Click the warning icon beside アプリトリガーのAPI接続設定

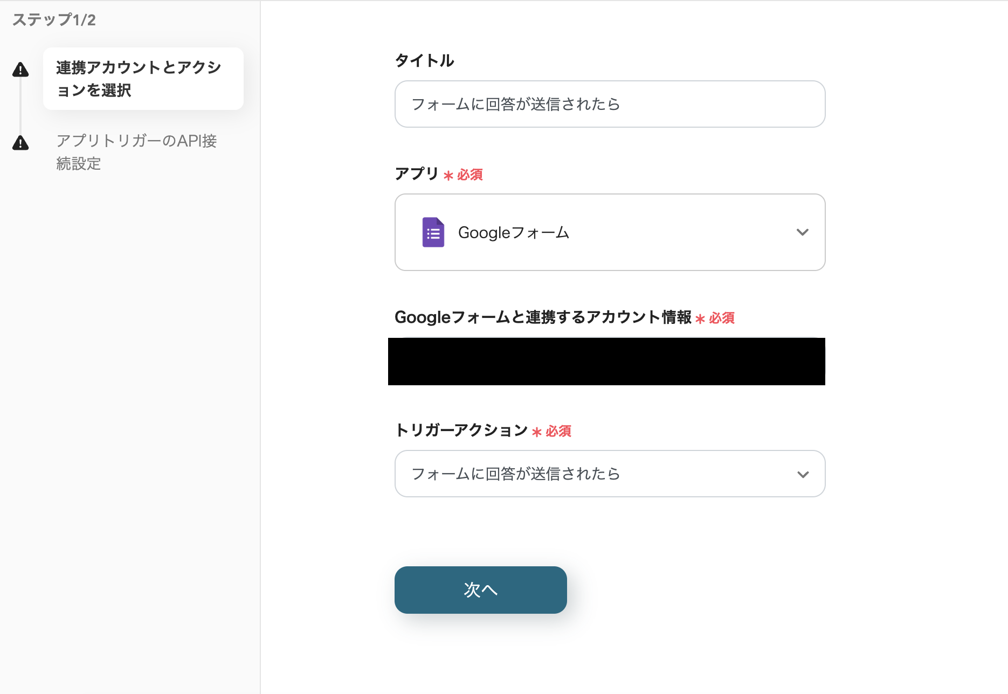[20, 143]
